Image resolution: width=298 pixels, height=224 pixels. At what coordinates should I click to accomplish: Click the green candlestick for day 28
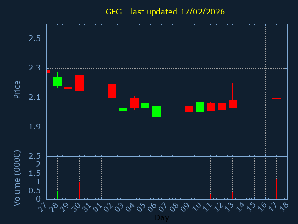57,82
